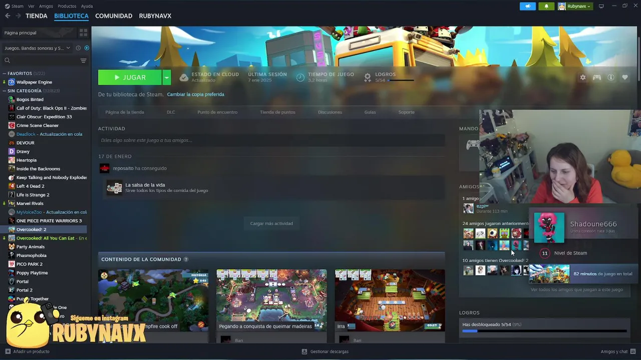Screen dimensions: 641x360
Task: Open the RUBYNAVX profile tab
Action: click(155, 16)
